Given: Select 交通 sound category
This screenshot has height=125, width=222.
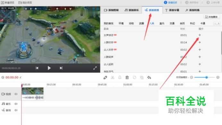Looking at the screenshot, I should point(172,23).
